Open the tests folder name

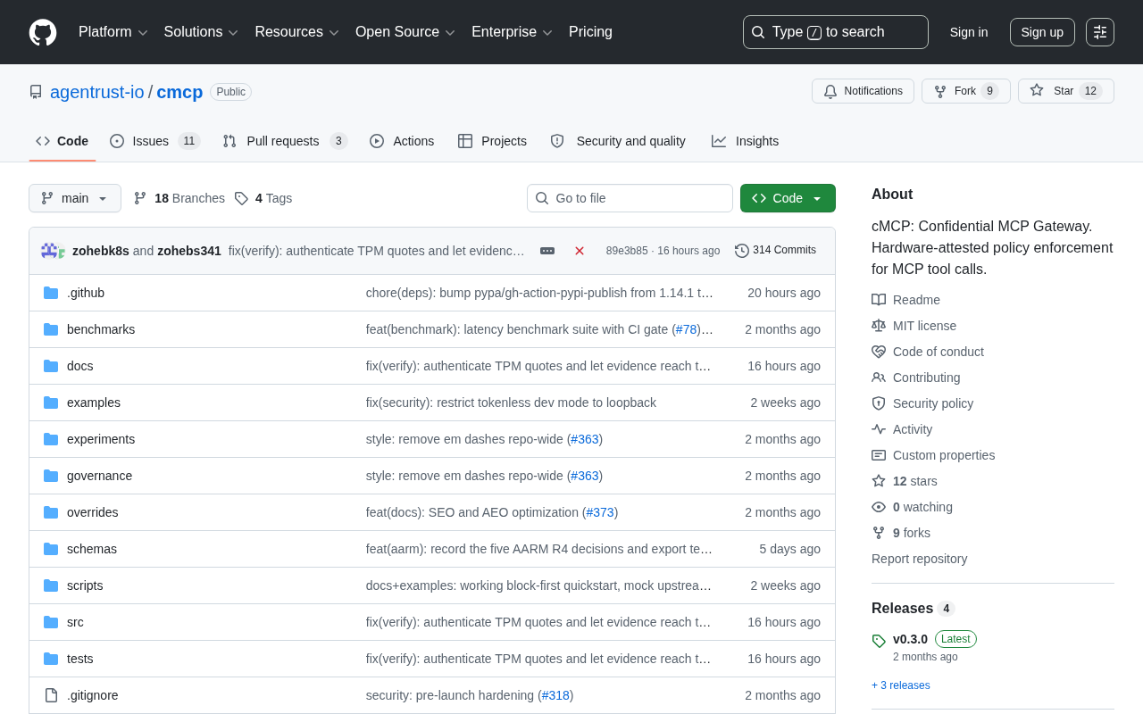pyautogui.click(x=80, y=659)
